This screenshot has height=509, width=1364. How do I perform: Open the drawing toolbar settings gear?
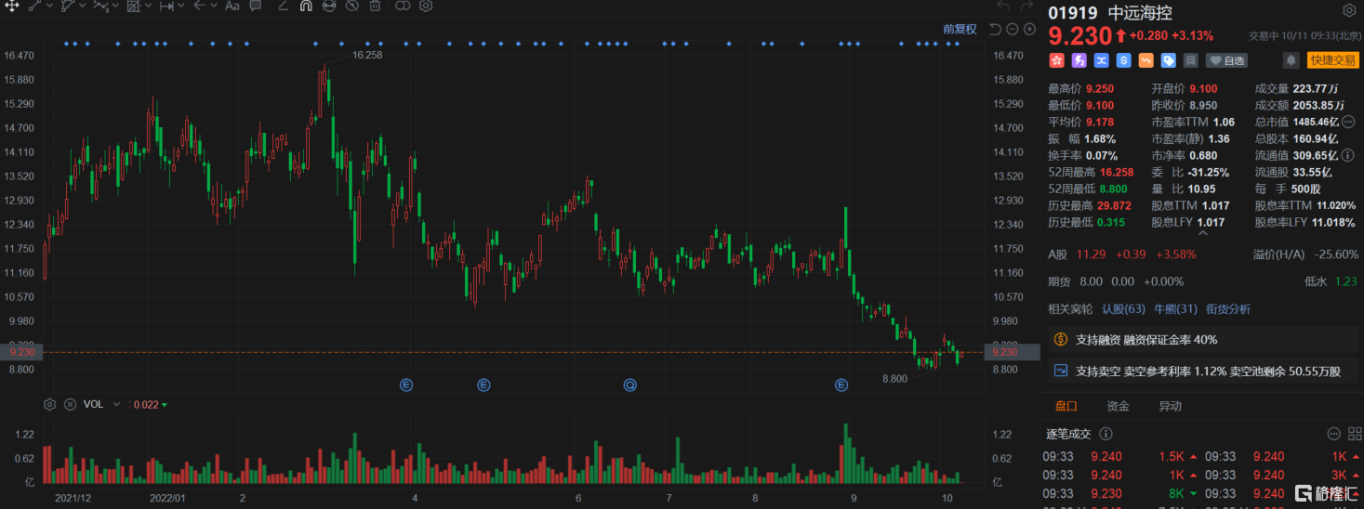[426, 6]
